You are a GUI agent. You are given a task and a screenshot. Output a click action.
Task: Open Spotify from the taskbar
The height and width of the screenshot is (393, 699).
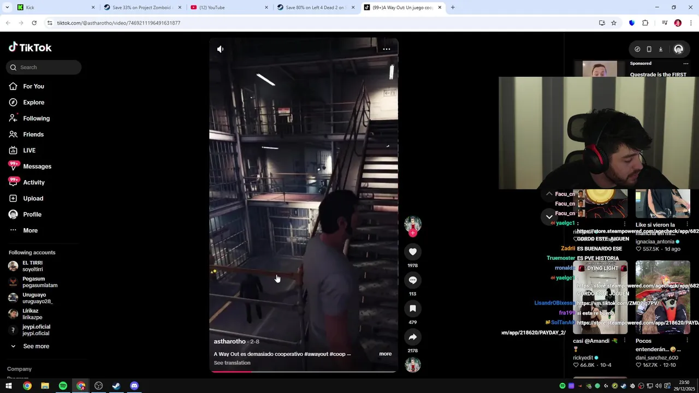click(63, 386)
